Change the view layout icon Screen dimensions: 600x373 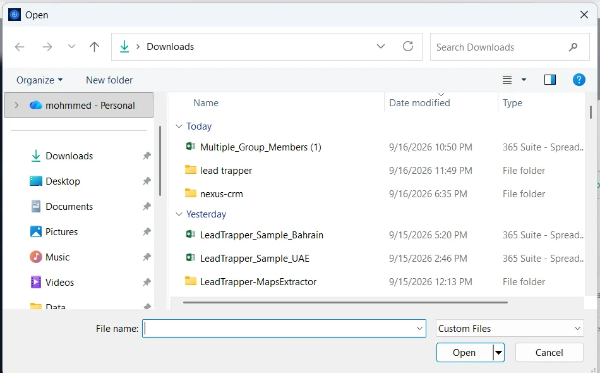click(507, 80)
